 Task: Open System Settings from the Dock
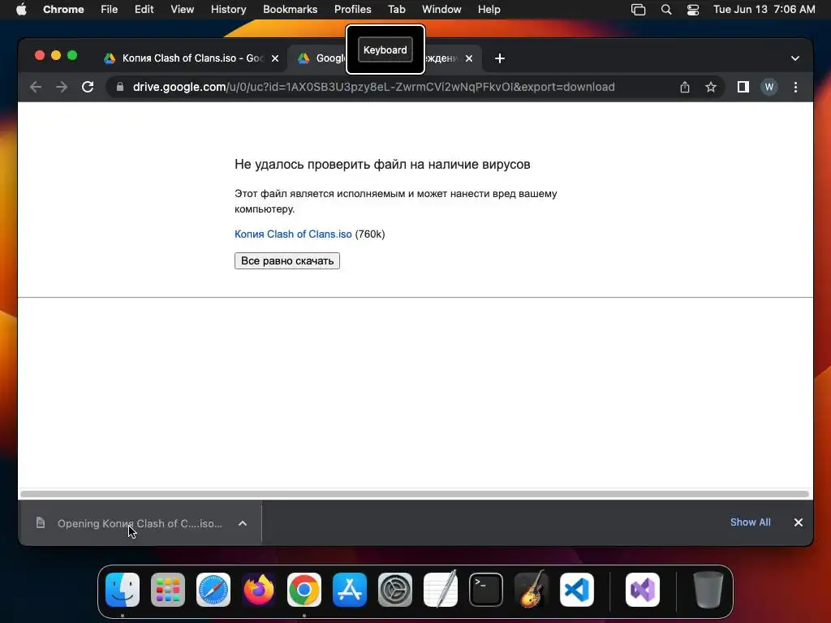395,590
